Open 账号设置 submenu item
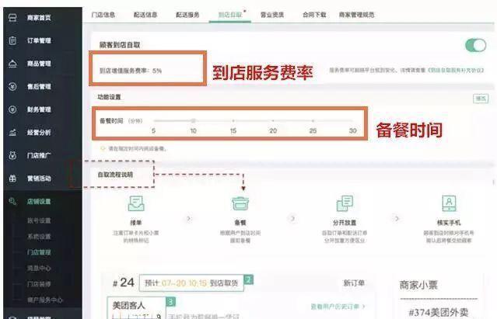The image size is (497, 319). (39, 220)
